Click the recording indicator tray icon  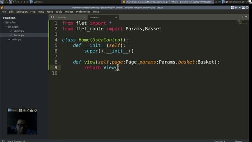click(227, 2)
